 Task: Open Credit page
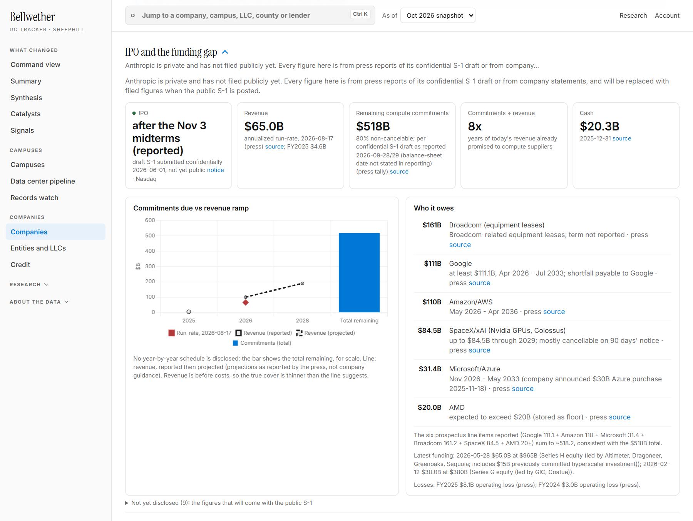(x=55, y=265)
